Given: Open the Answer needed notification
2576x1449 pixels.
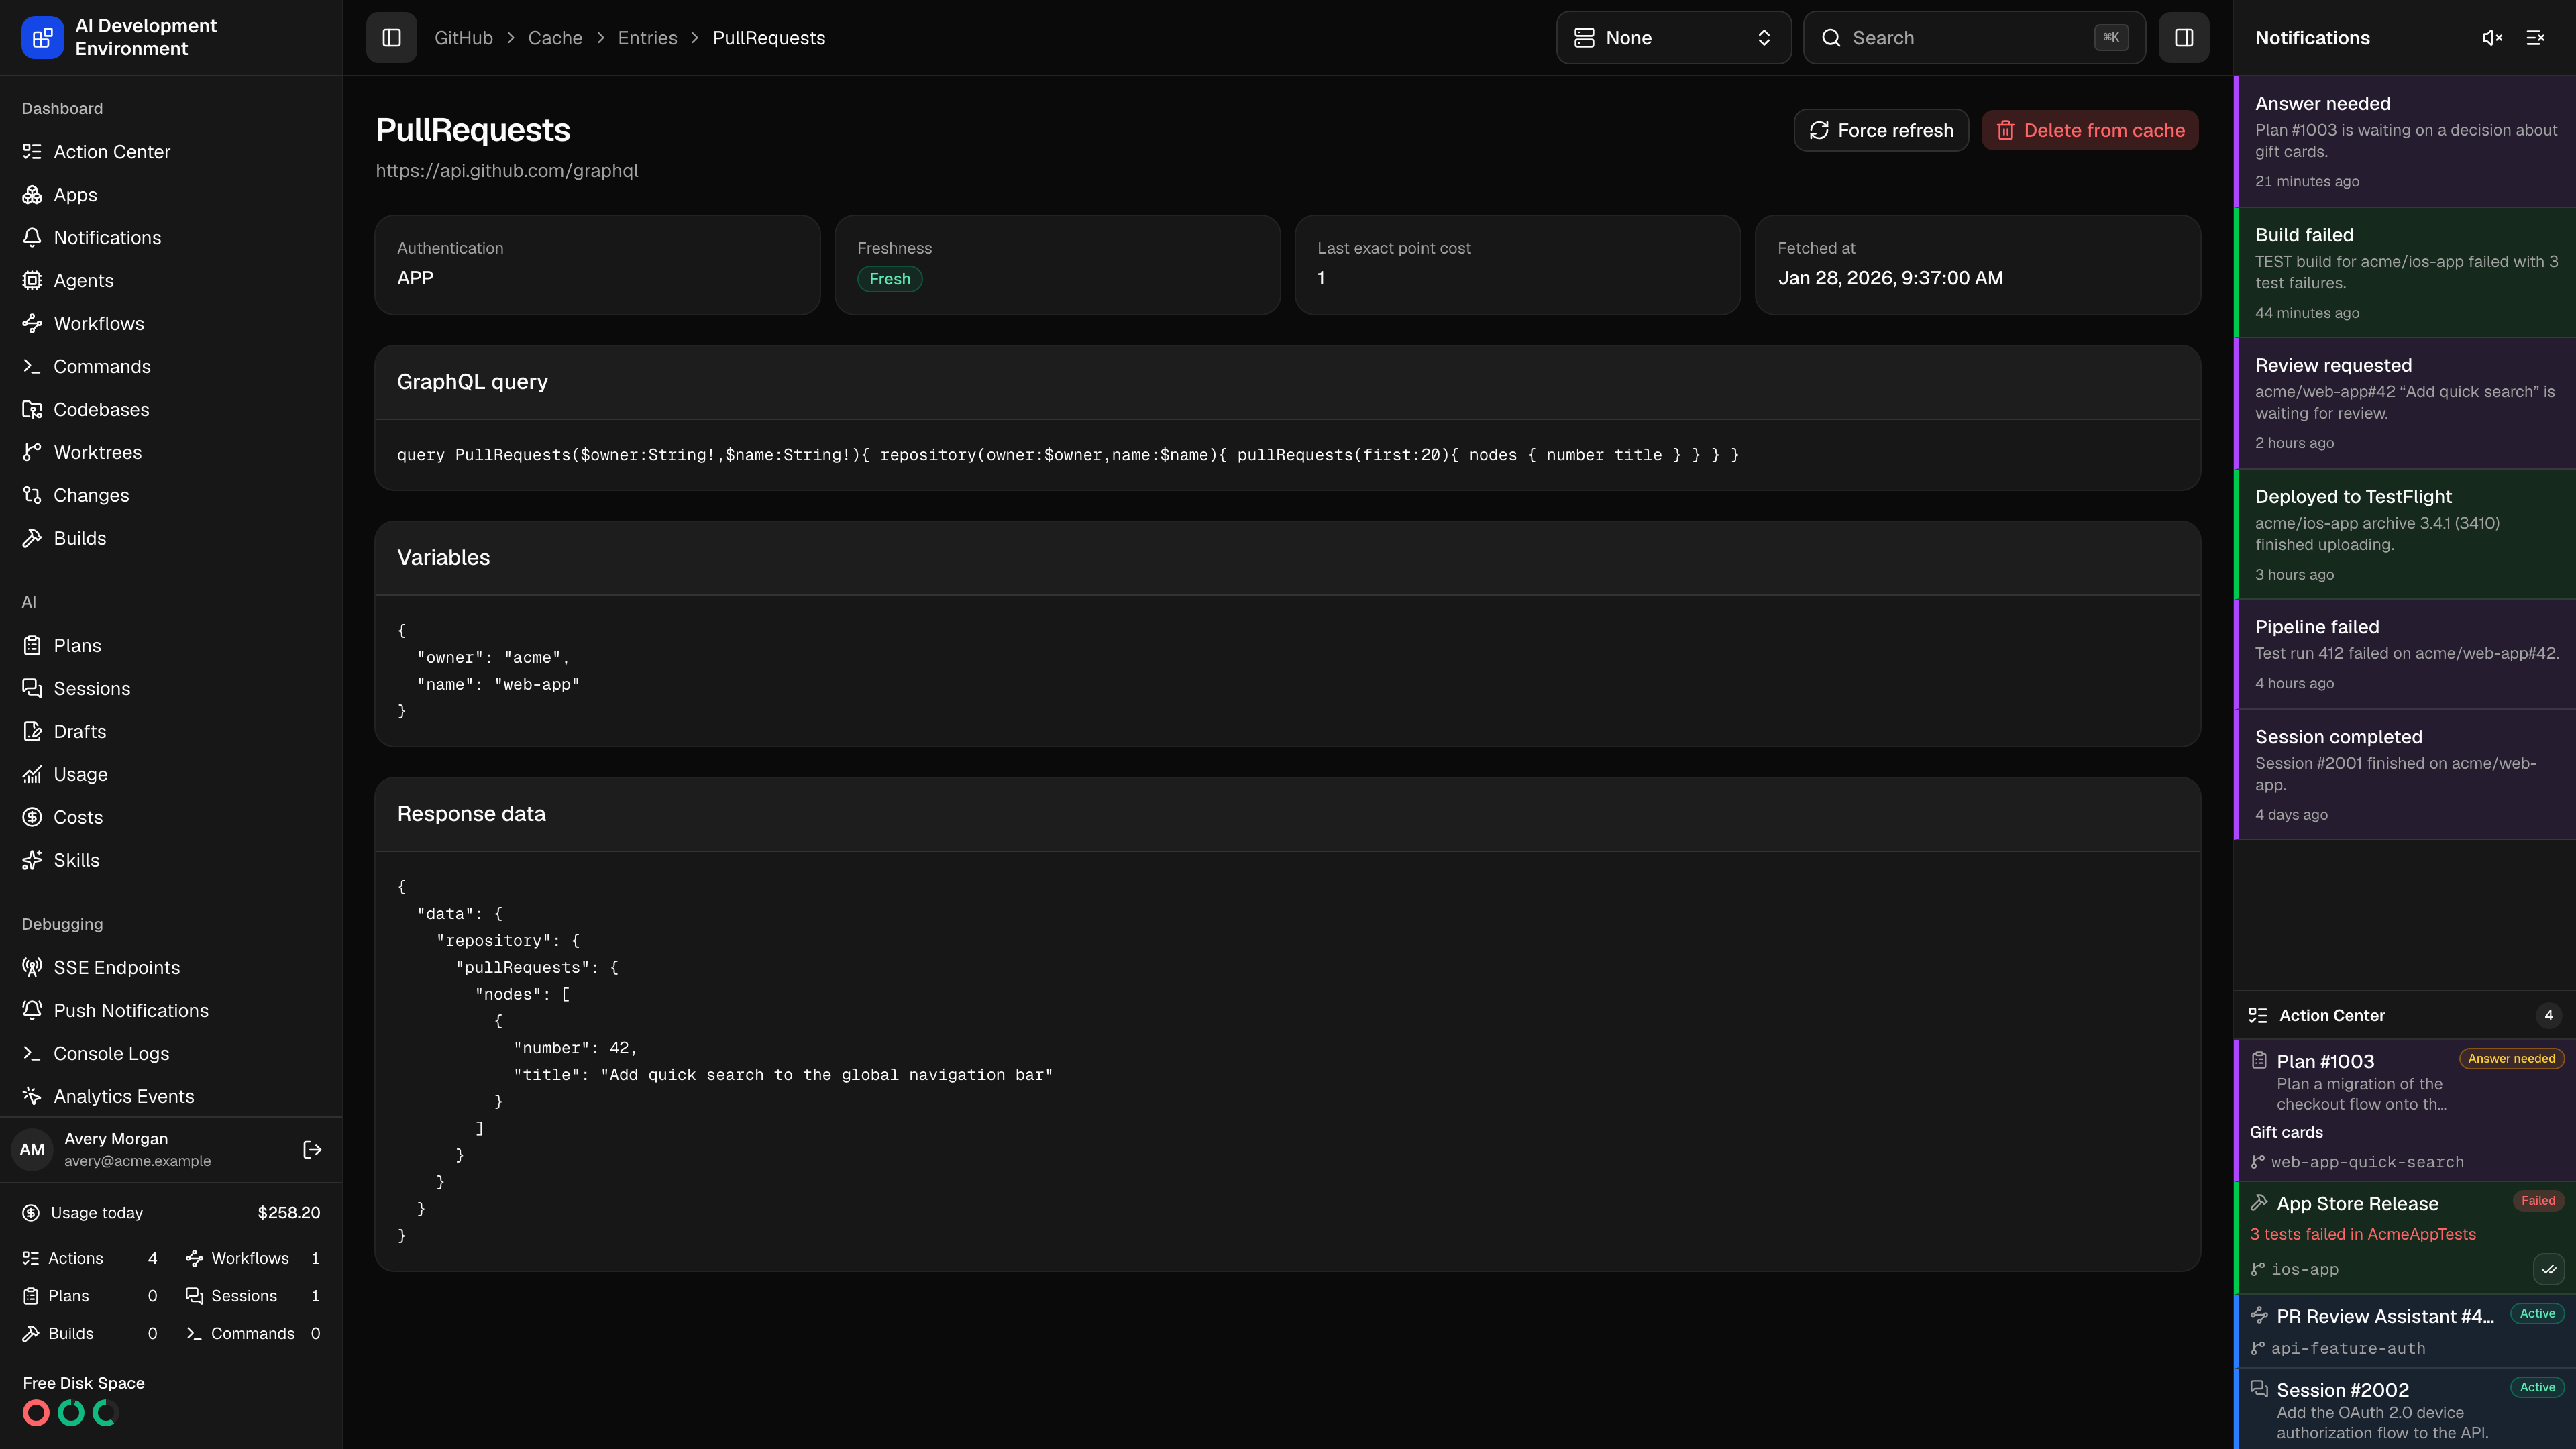Looking at the screenshot, I should pyautogui.click(x=2405, y=142).
